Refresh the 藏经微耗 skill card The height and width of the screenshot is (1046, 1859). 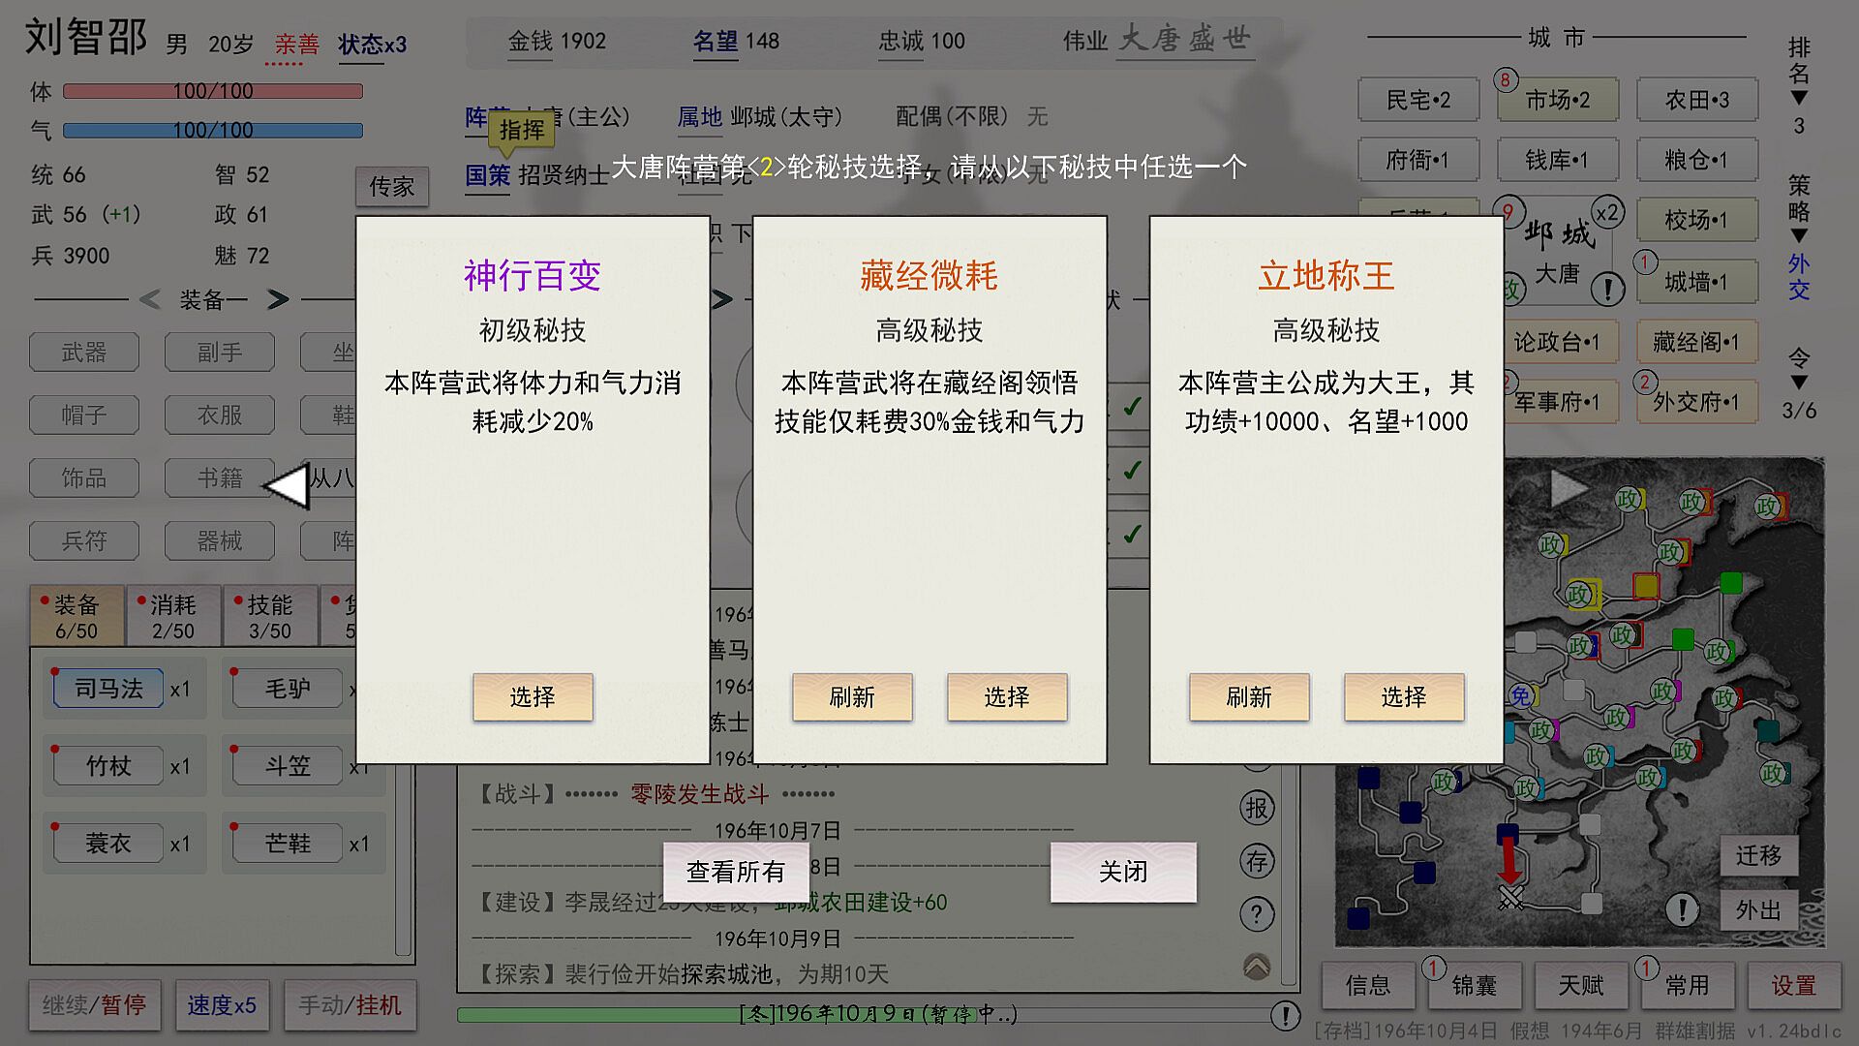click(x=851, y=696)
